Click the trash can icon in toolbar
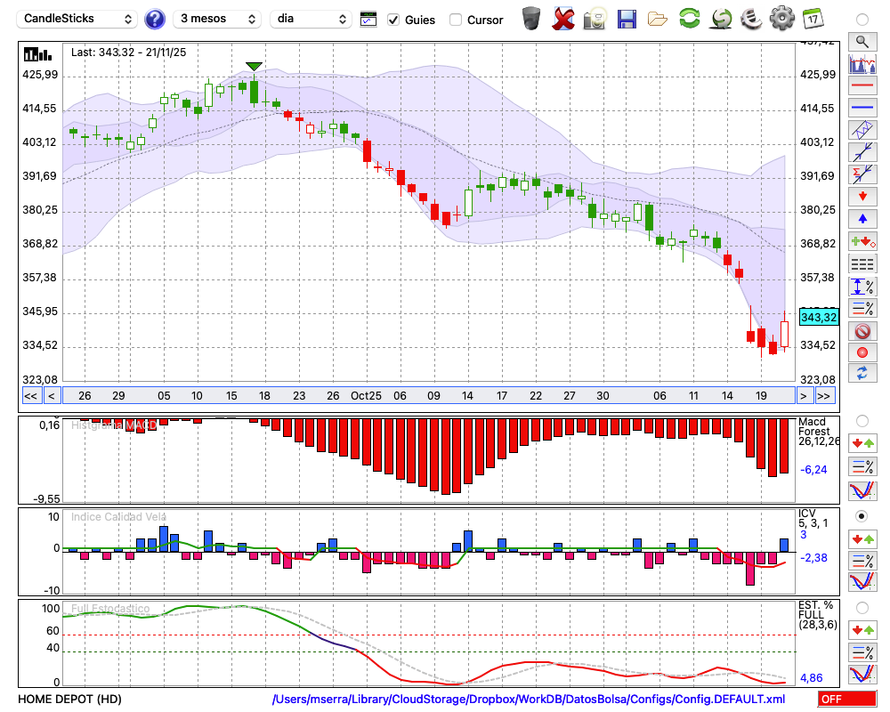890x712 pixels. pos(531,19)
